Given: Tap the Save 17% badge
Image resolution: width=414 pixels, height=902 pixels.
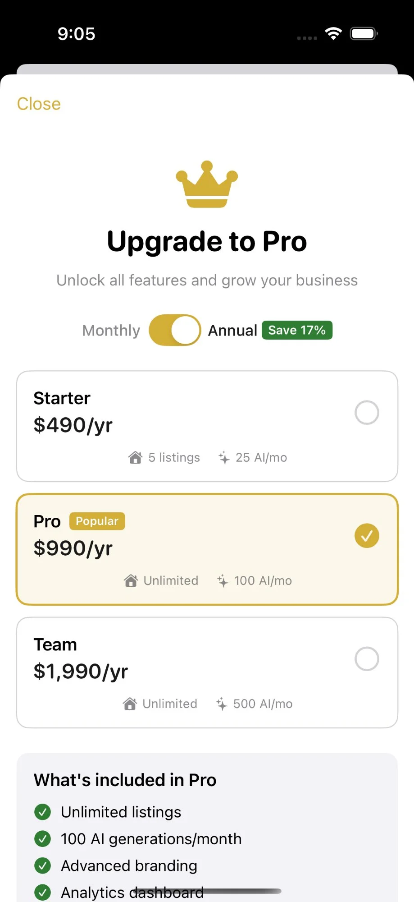Looking at the screenshot, I should click(297, 330).
